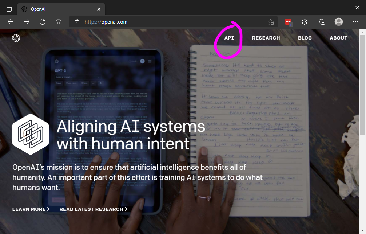Click the LEARN MORE link
This screenshot has width=366, height=234.
pyautogui.click(x=31, y=209)
